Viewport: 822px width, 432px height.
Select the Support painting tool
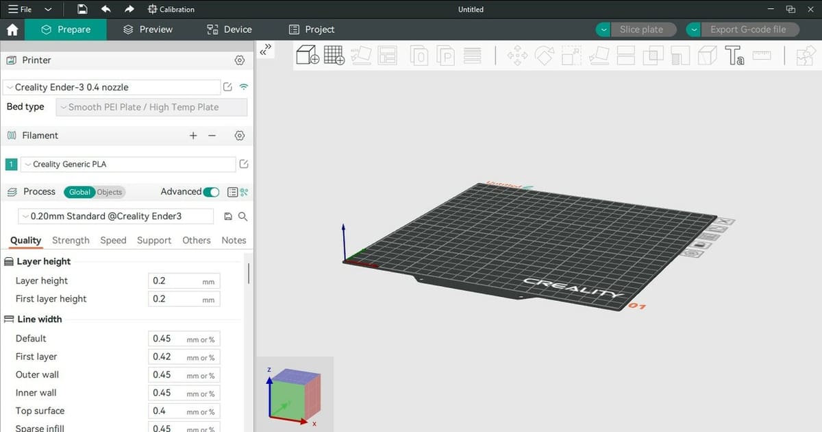[680, 56]
